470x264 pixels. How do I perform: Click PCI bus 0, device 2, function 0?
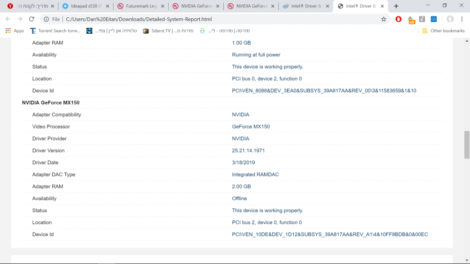click(267, 79)
